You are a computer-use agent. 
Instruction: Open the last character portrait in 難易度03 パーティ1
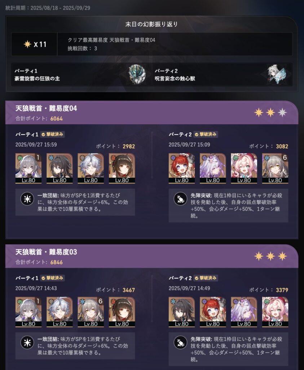pos(122,312)
